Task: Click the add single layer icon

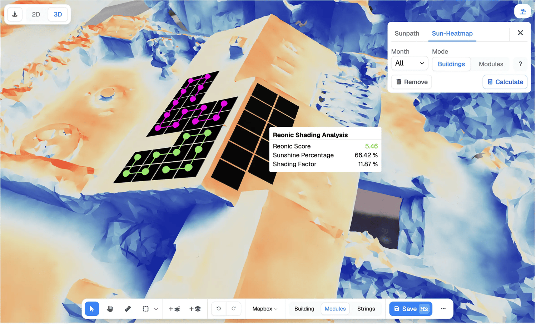Action: pos(174,309)
